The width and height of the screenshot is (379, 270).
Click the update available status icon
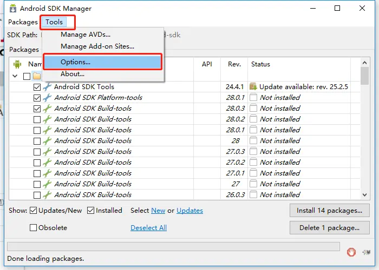coord(253,86)
